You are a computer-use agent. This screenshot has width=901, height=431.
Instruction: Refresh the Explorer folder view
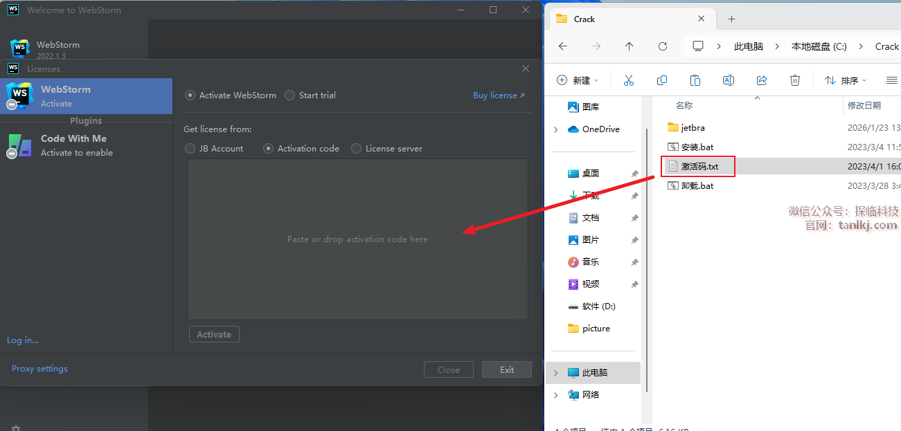[x=663, y=46]
